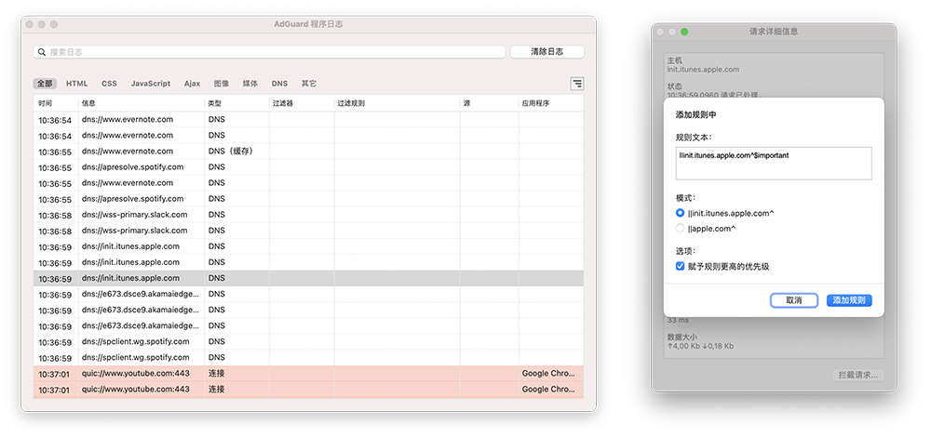
Task: Switch to the DNS filter tab
Action: pyautogui.click(x=279, y=84)
